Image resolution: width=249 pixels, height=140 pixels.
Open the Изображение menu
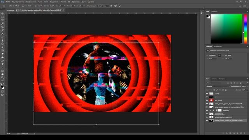click(31, 2)
